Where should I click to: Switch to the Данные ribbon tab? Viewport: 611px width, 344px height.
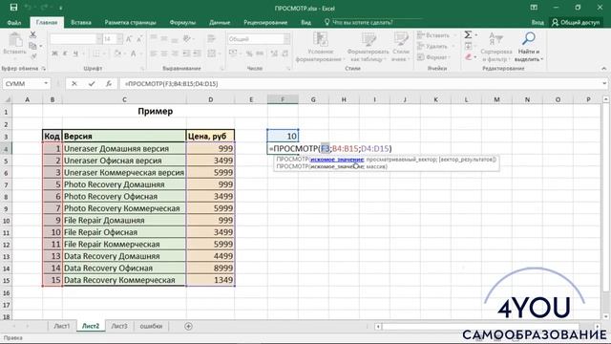(220, 22)
